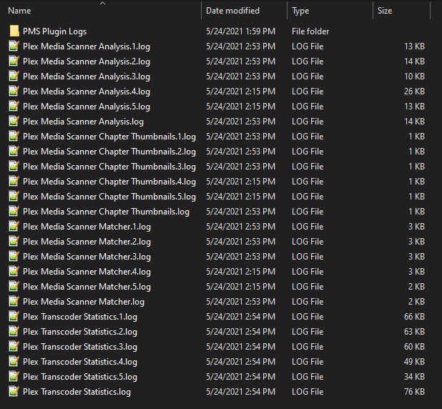This screenshot has height=409, width=442.
Task: Pick the Scanner Matcher.4.log file icon
Action: point(14,272)
